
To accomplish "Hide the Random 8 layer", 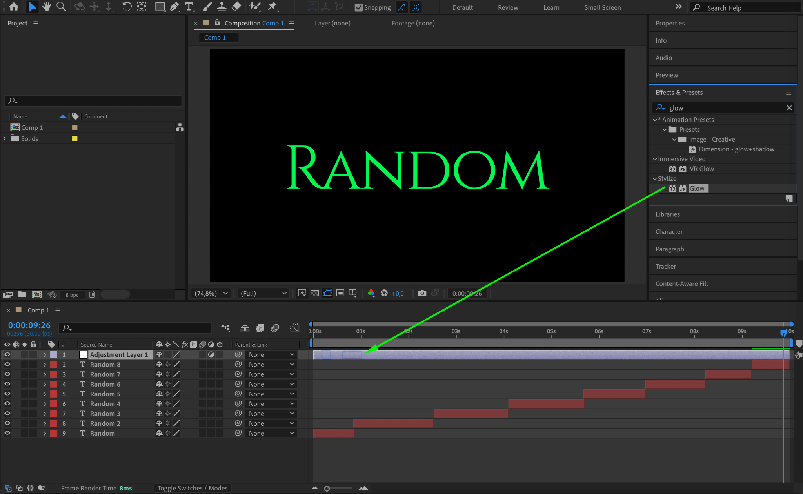I will point(7,364).
